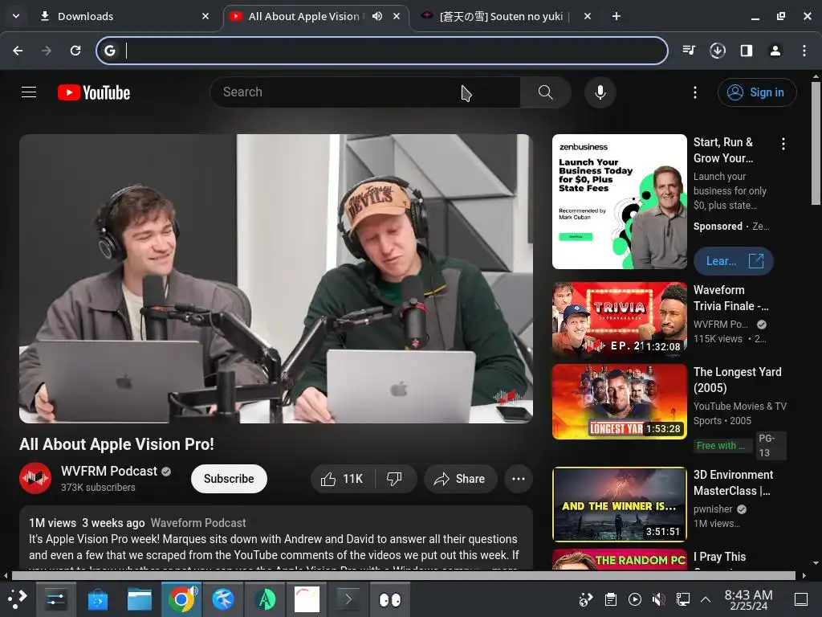Screen dimensions: 822x617
Task: Click browser address bar
Action: (381, 51)
